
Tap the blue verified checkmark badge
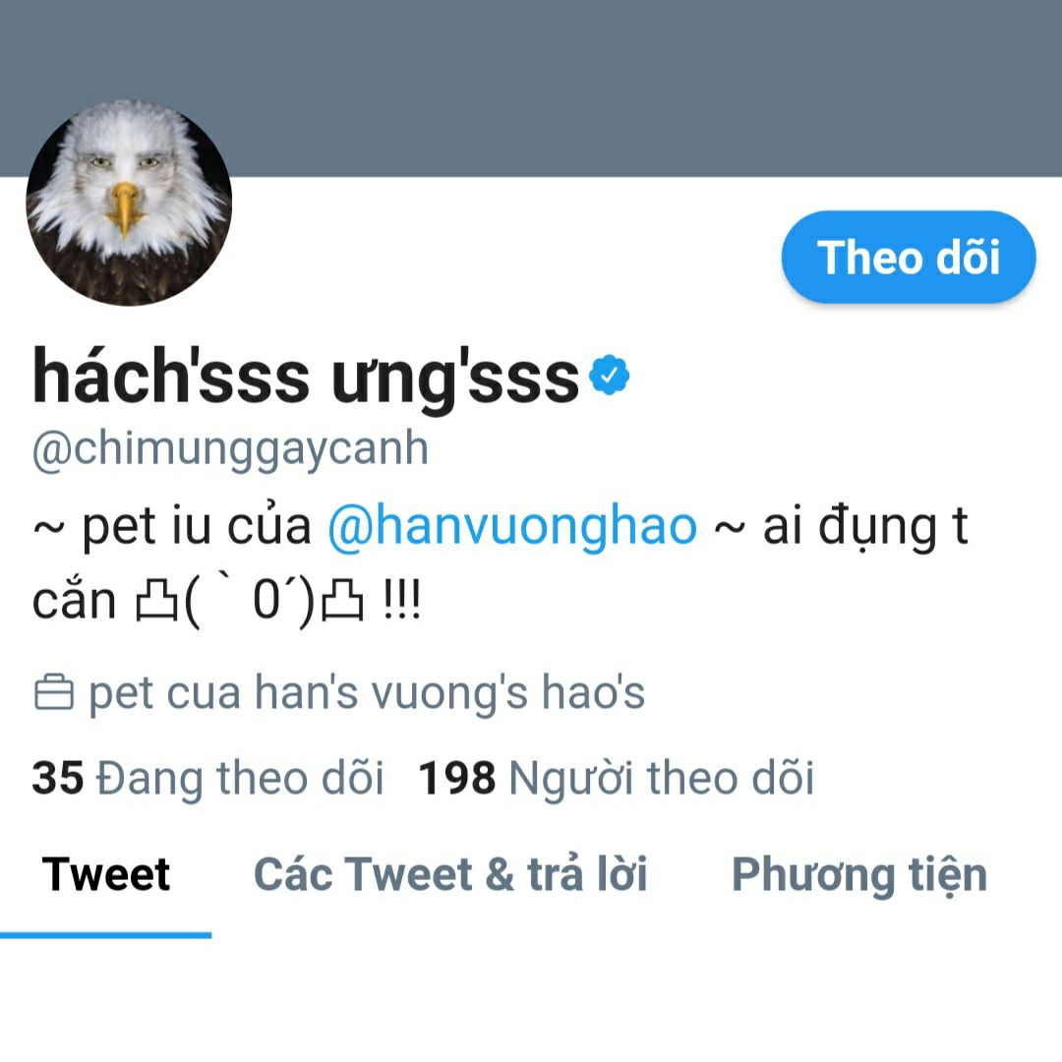coord(610,375)
